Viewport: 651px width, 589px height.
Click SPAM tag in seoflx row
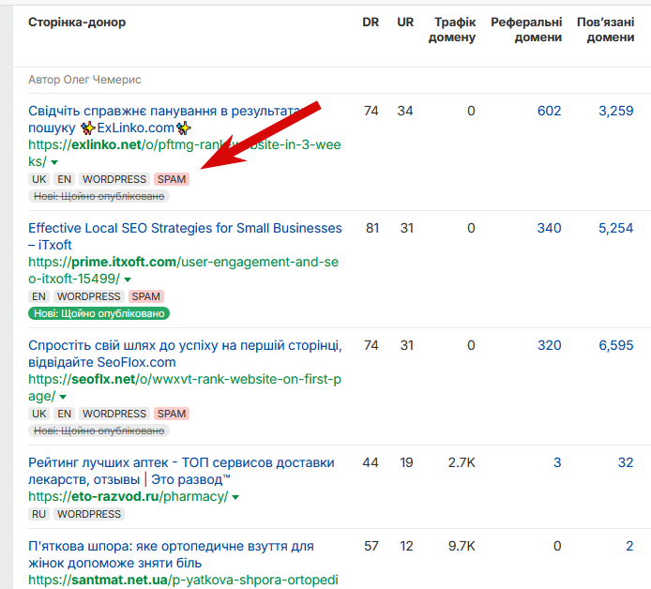pyautogui.click(x=172, y=414)
